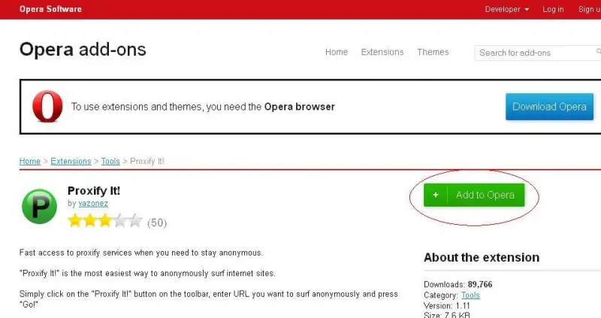Click the (50) ratings count

click(x=157, y=223)
